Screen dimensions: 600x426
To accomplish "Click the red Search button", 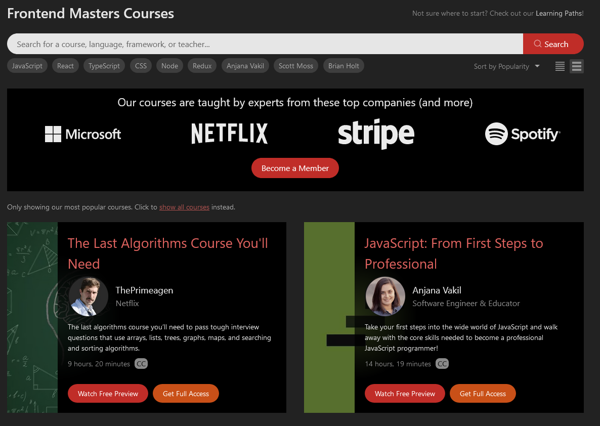I will click(553, 44).
